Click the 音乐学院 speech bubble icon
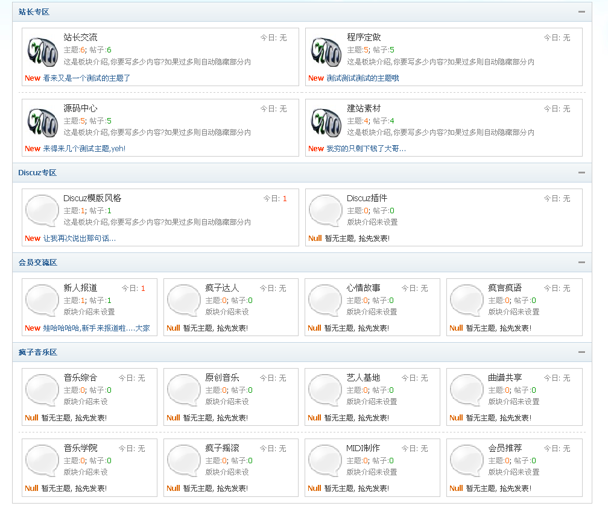The width and height of the screenshot is (608, 509). click(42, 461)
